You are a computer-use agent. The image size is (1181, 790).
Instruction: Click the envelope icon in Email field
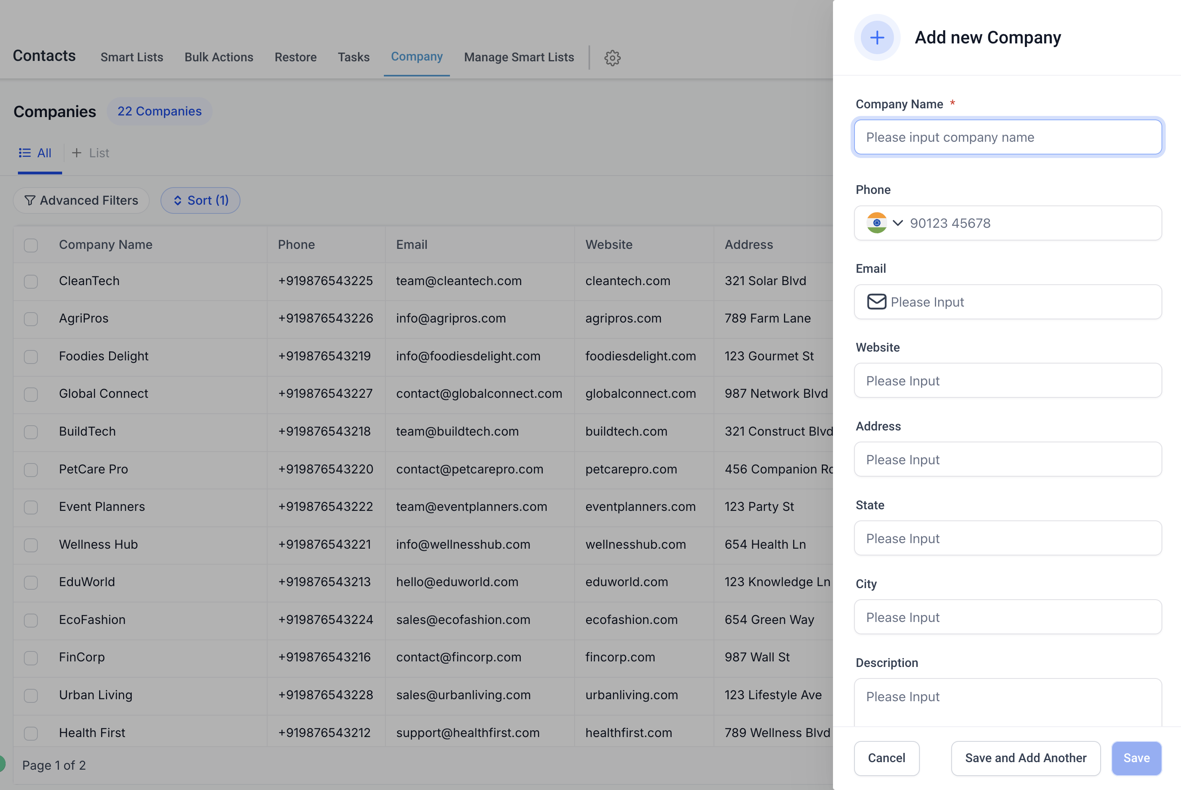click(x=876, y=302)
